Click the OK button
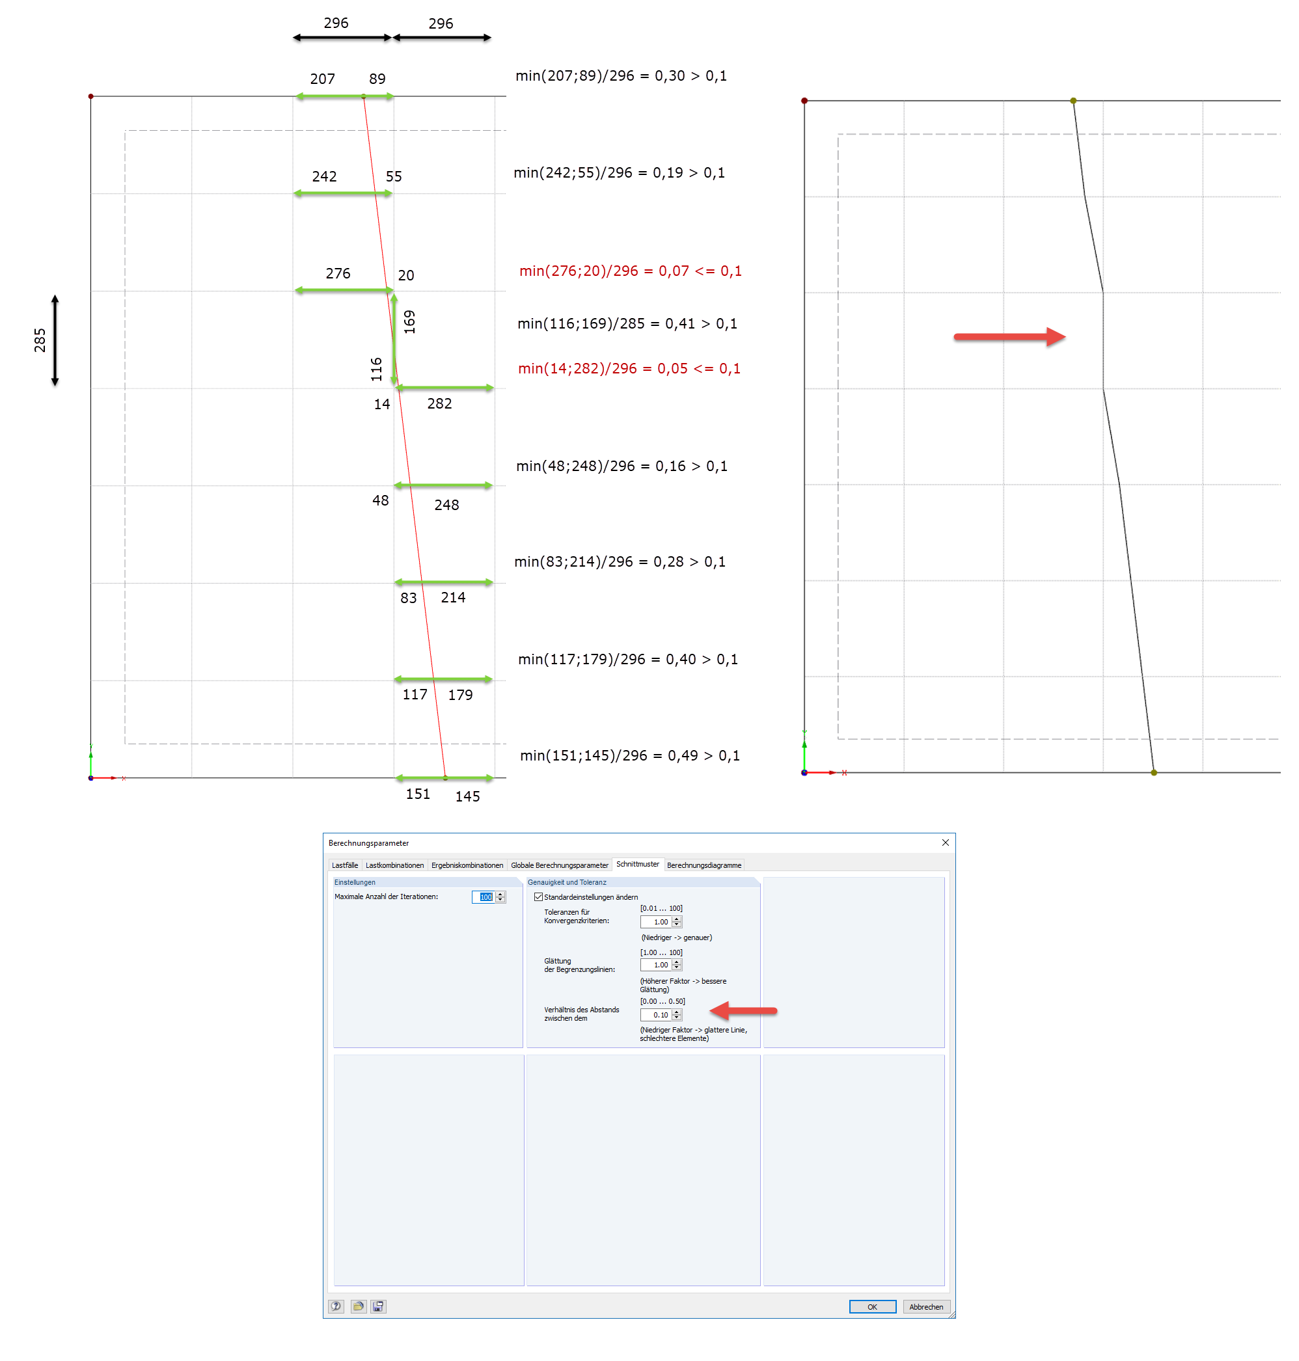1299x1361 pixels. click(872, 1307)
